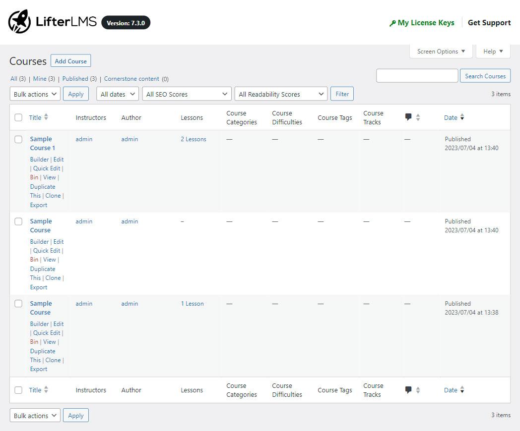Open the bottom Bulk actions dropdown
The width and height of the screenshot is (520, 431).
point(35,416)
